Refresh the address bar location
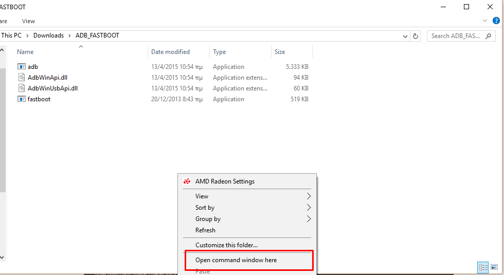 [x=416, y=36]
